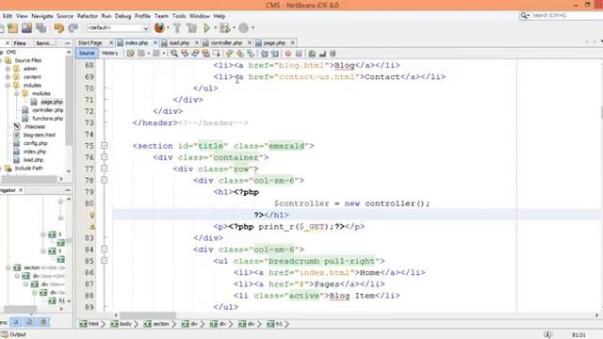
Task: Open the Tools menu
Action: click(179, 16)
